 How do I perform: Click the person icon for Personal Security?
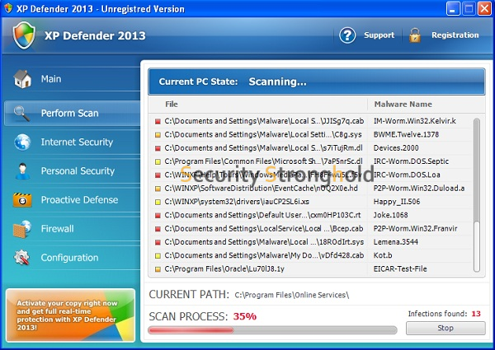(x=23, y=171)
